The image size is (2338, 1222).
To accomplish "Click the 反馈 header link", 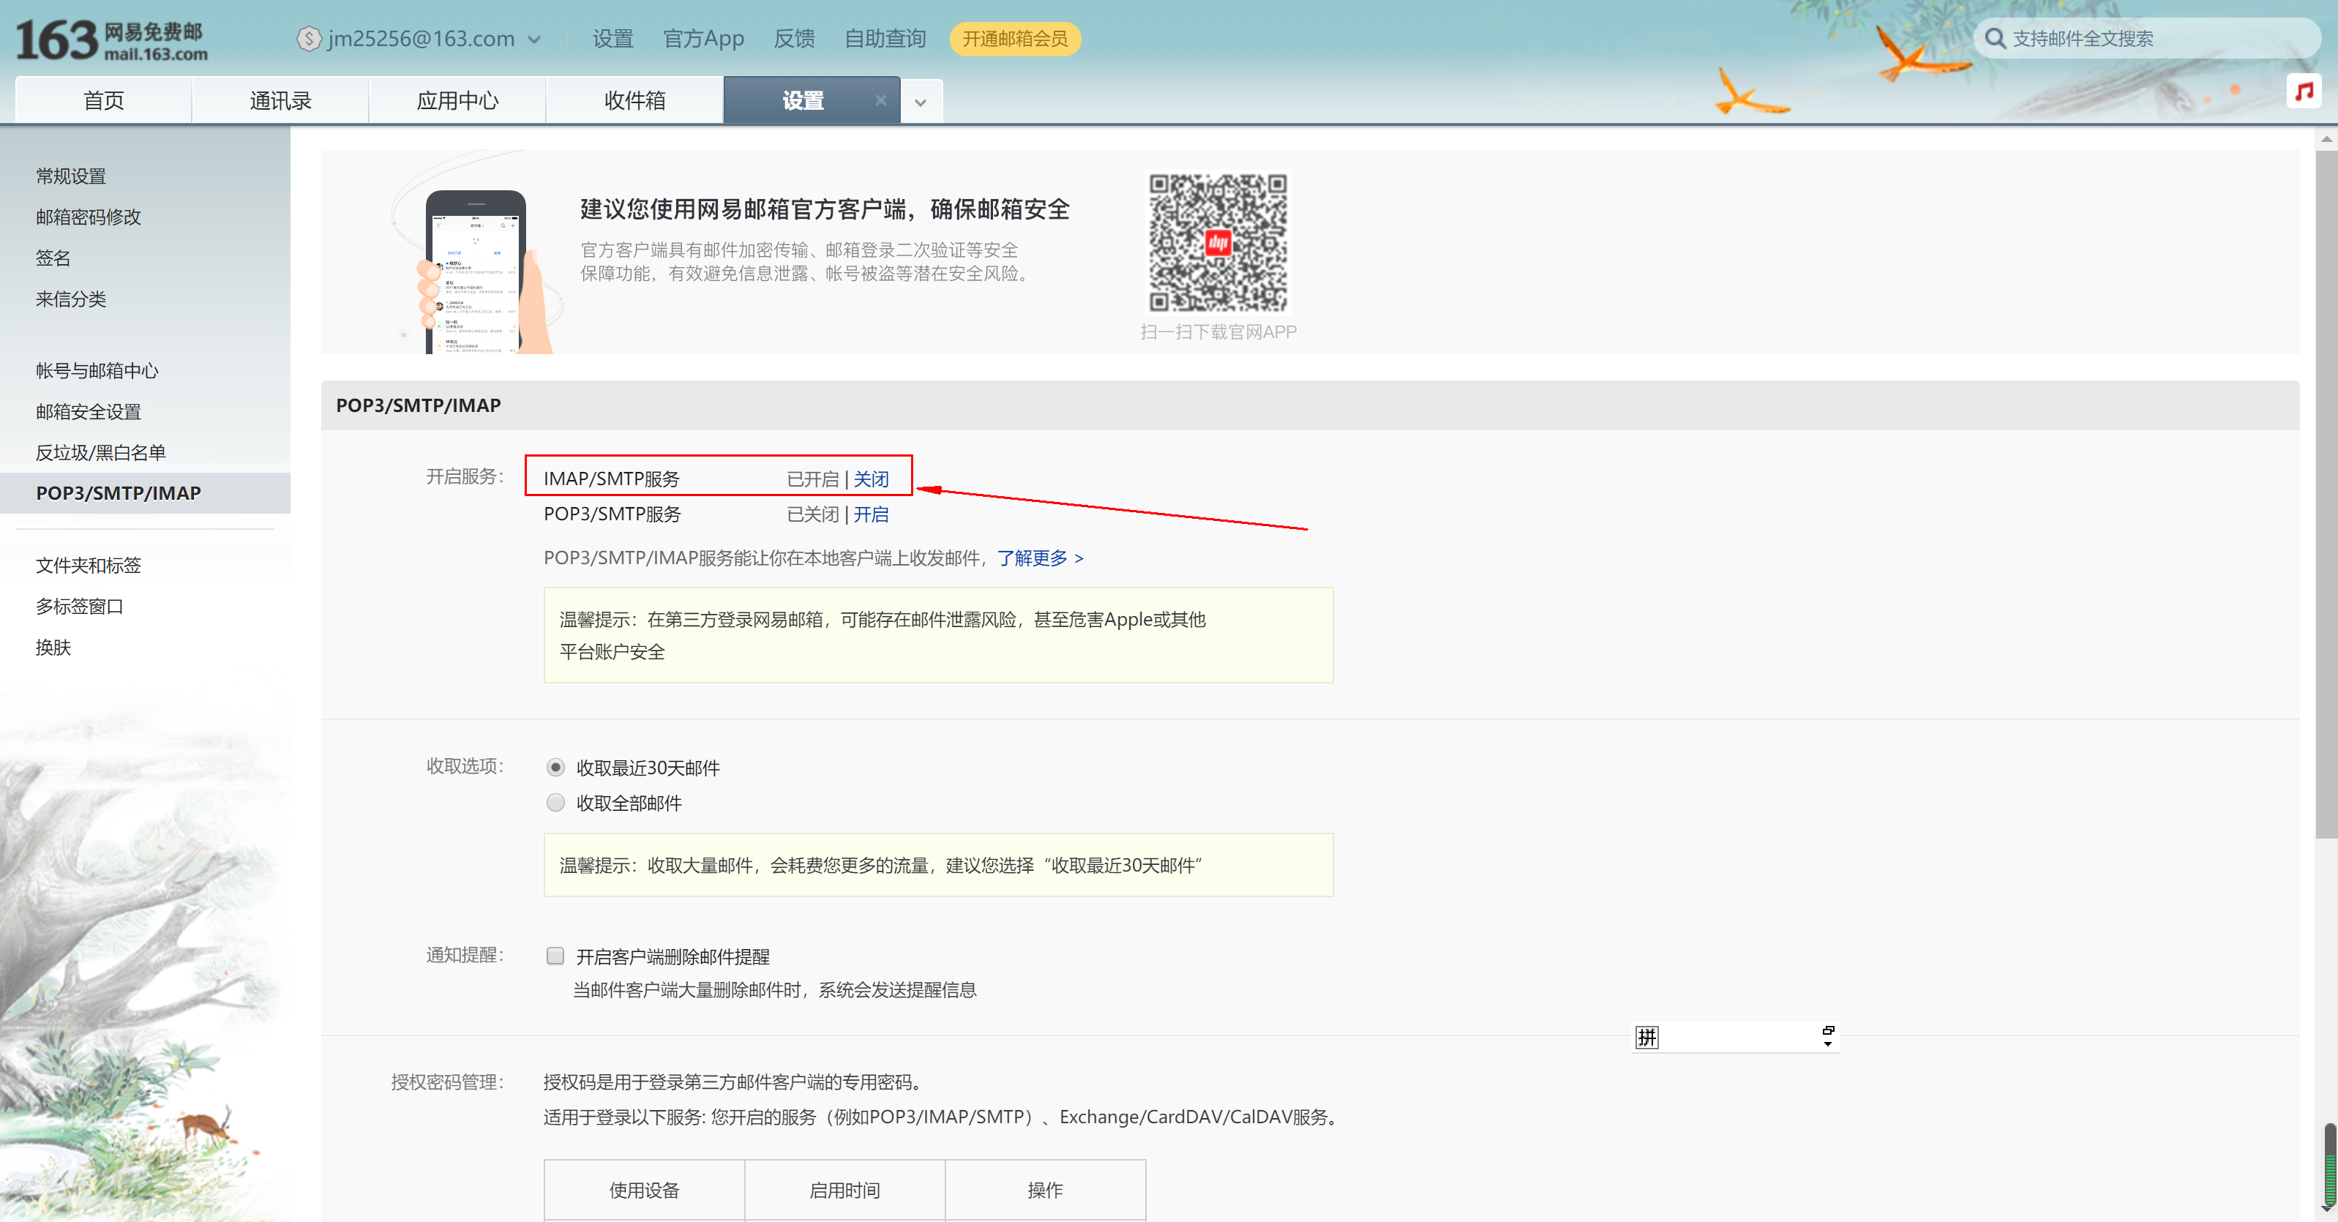I will (x=794, y=39).
